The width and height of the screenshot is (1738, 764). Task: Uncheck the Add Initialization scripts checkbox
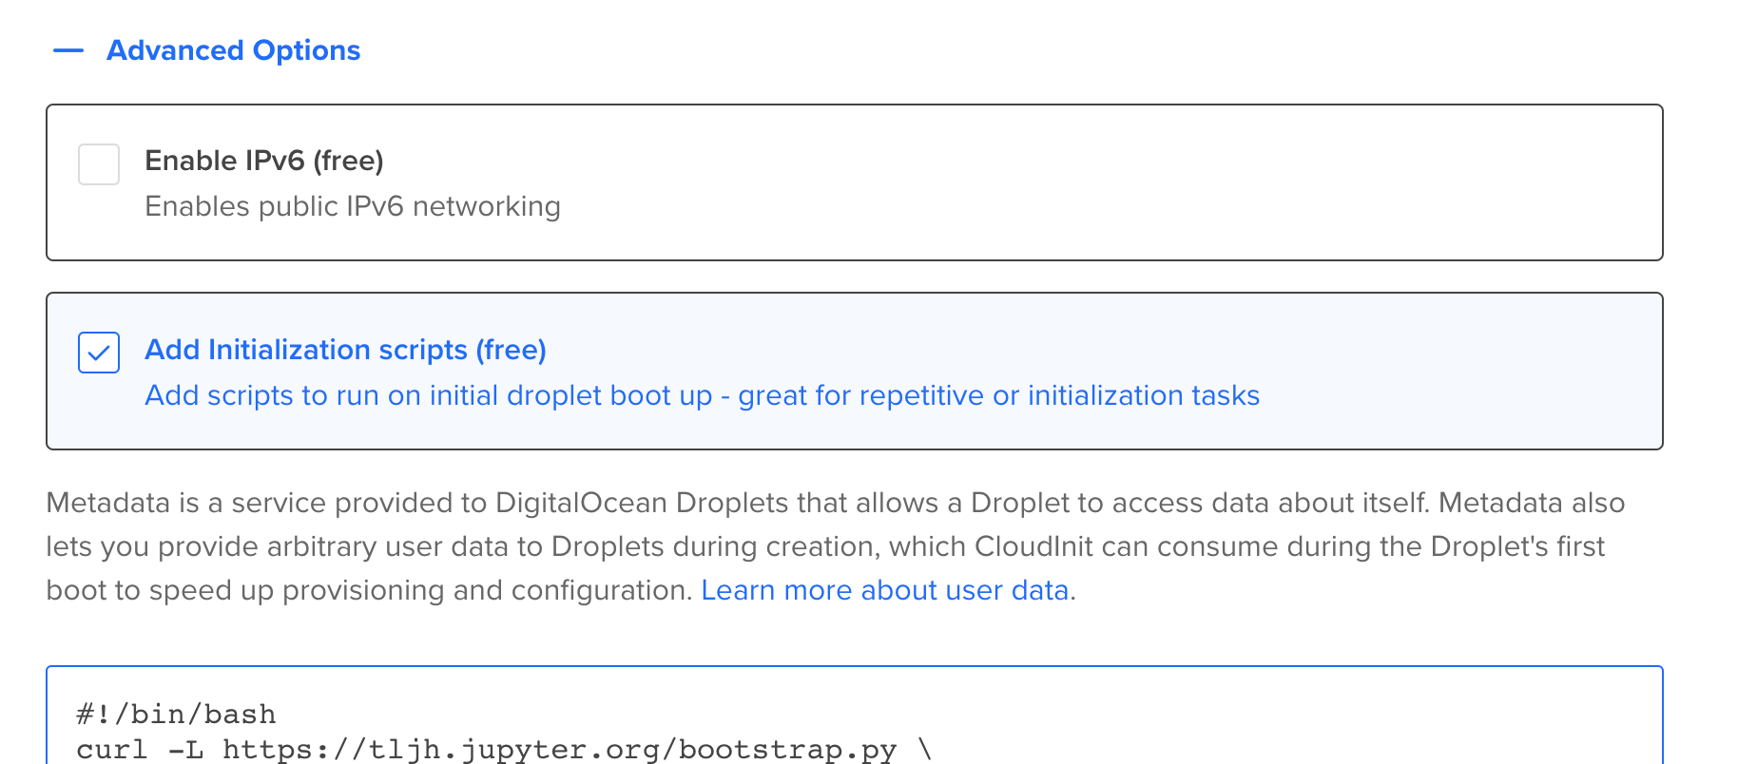tap(99, 353)
